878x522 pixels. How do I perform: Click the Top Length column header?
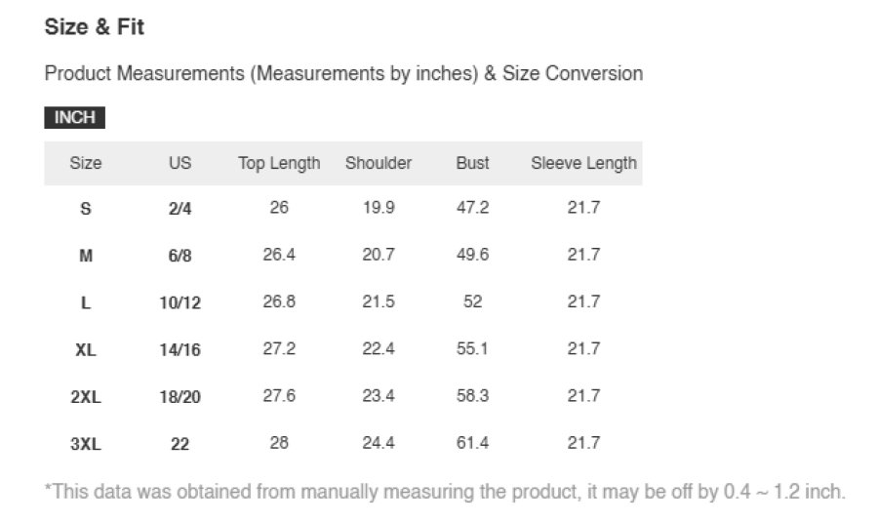(279, 163)
